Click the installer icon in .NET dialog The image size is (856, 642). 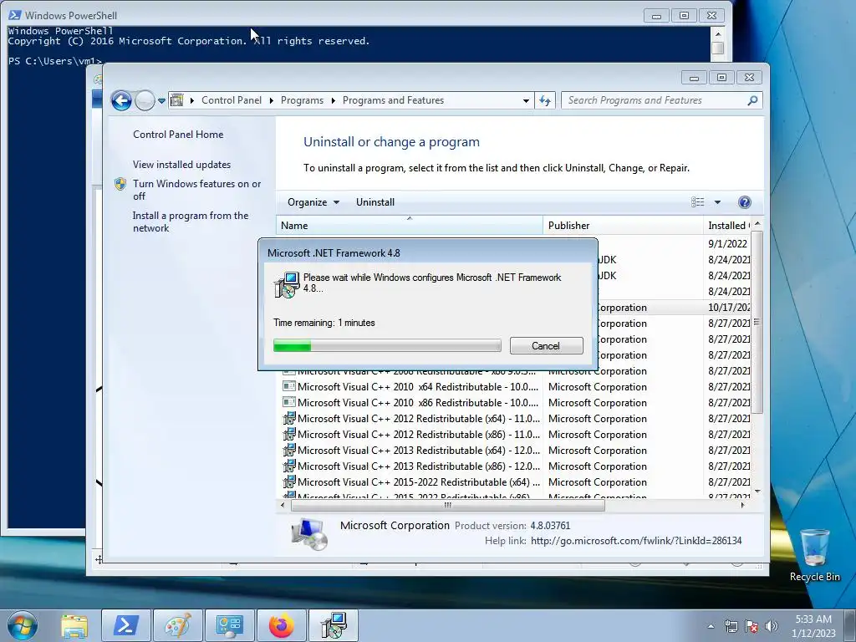288,285
